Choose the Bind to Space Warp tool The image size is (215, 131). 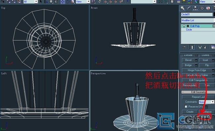[19, 2]
